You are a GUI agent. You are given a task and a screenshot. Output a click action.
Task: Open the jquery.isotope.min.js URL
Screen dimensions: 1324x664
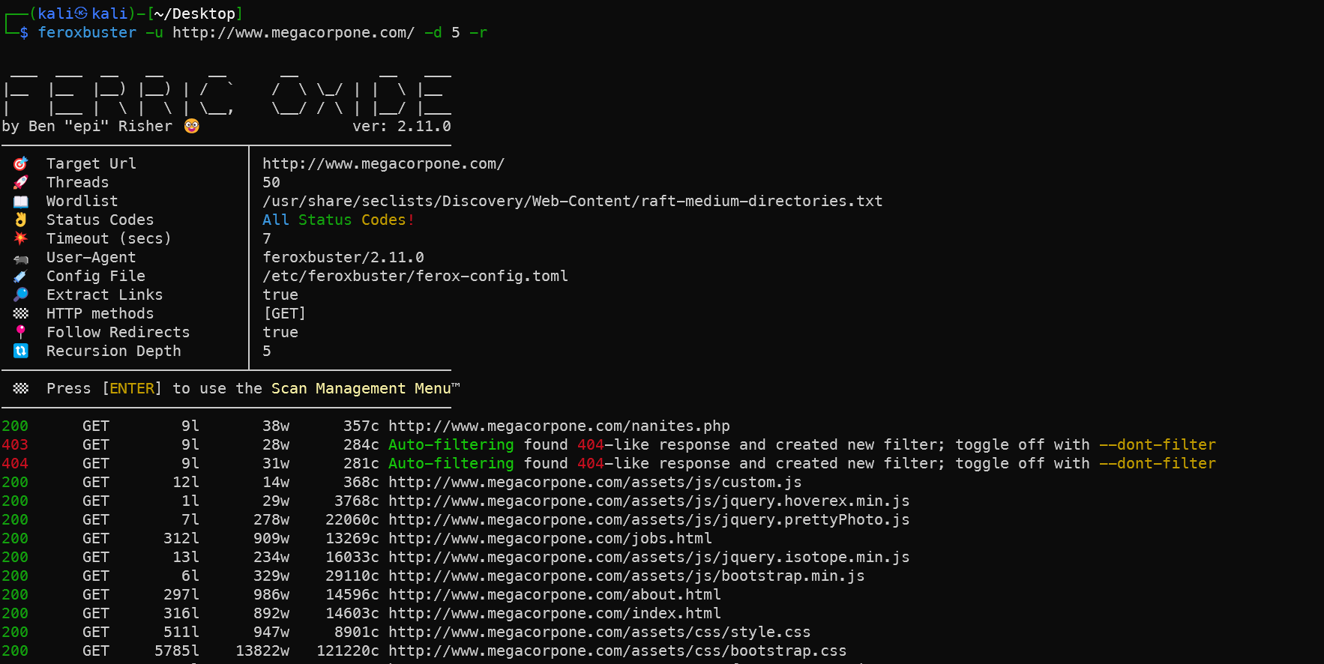pos(649,557)
